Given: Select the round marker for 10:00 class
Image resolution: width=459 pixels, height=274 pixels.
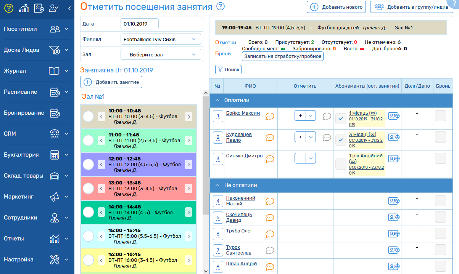Looking at the screenshot, I should [88, 117].
